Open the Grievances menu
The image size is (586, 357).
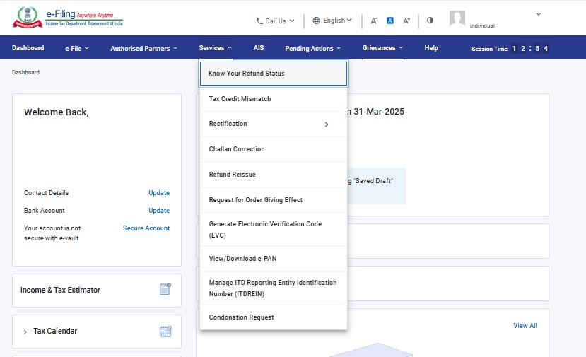[382, 48]
